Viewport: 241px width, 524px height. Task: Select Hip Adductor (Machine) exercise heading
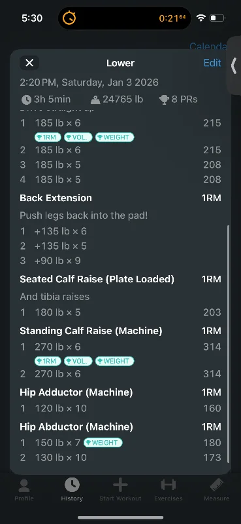pos(76,392)
